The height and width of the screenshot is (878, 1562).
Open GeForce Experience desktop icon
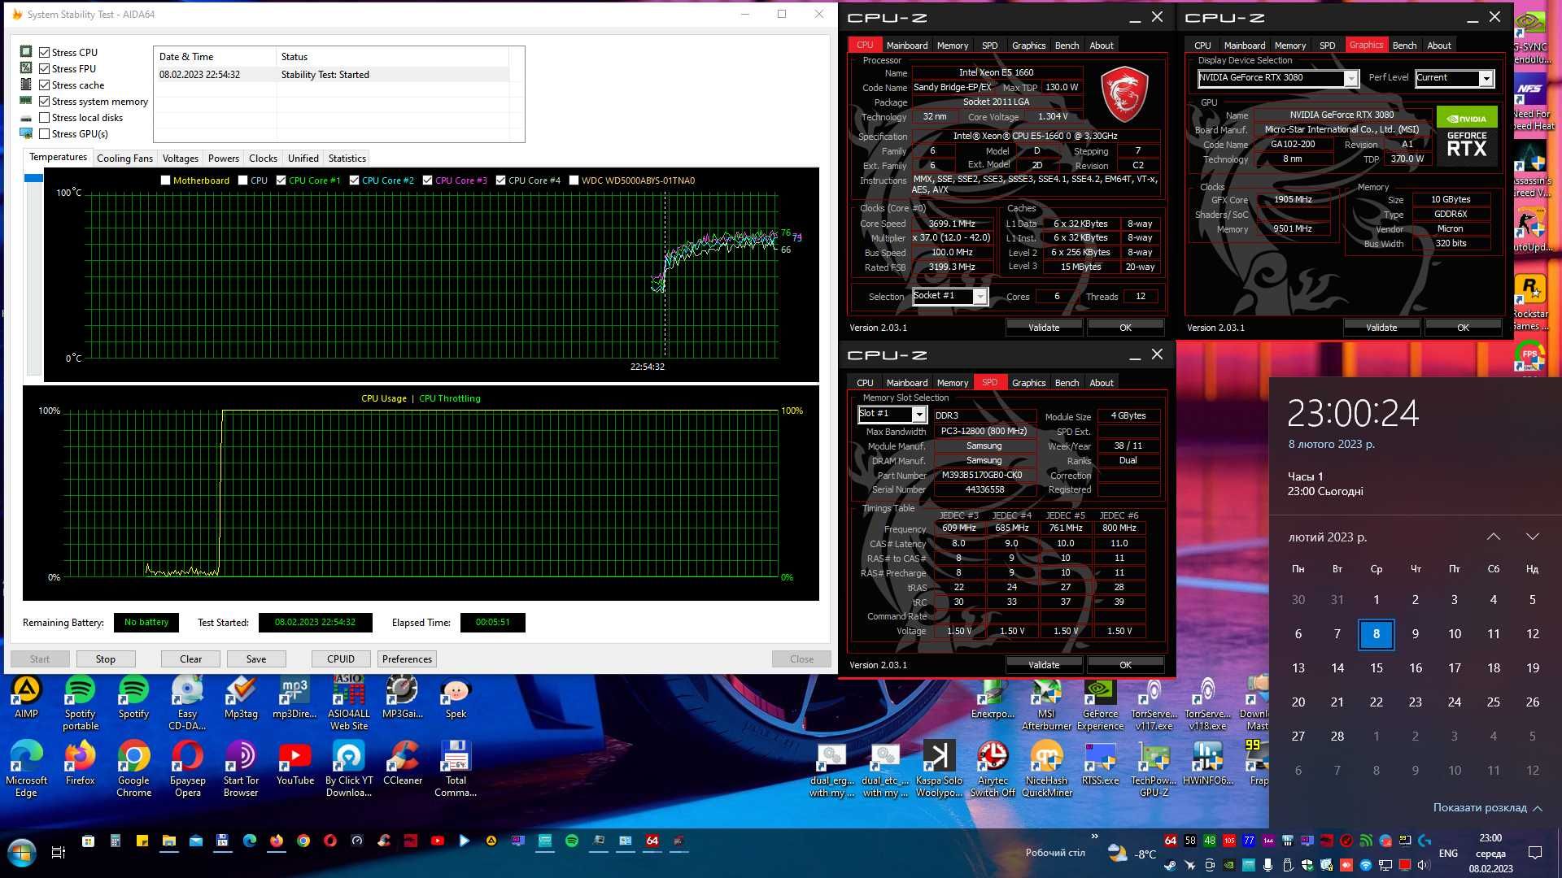point(1100,702)
